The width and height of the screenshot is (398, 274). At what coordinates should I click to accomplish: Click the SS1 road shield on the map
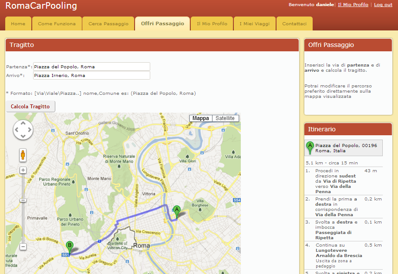pyautogui.click(x=65, y=255)
